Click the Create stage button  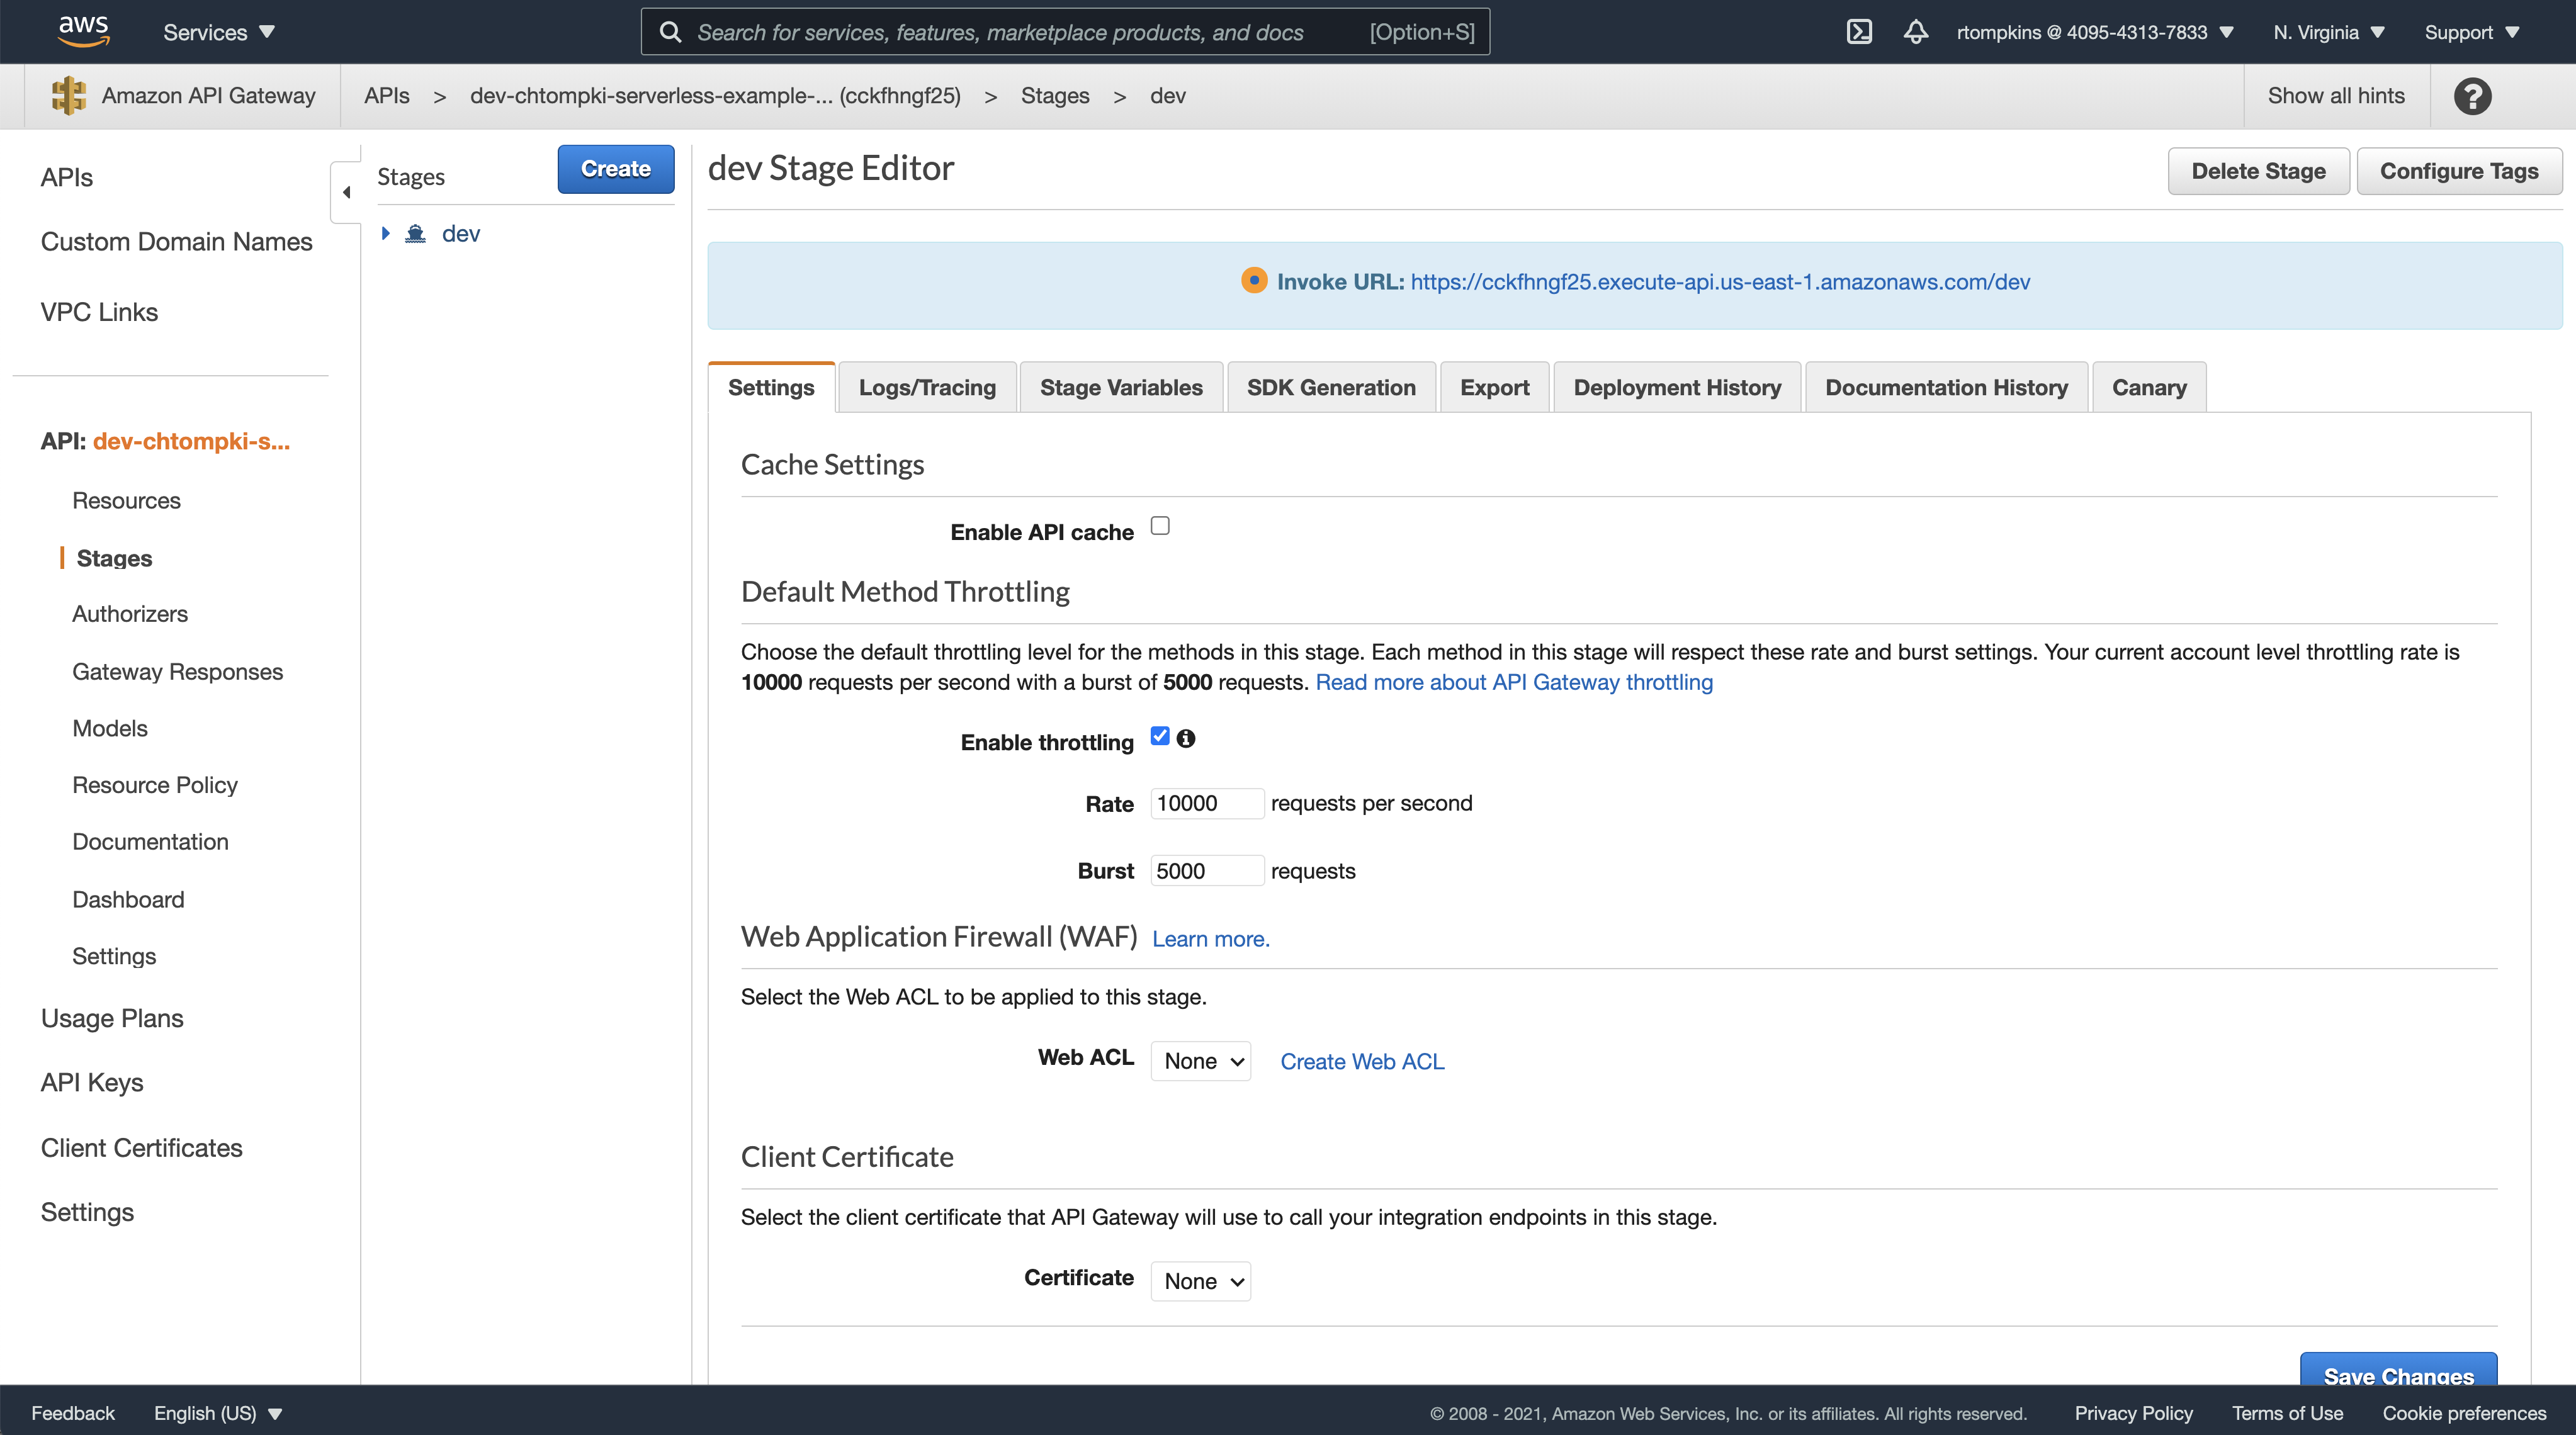(x=615, y=169)
